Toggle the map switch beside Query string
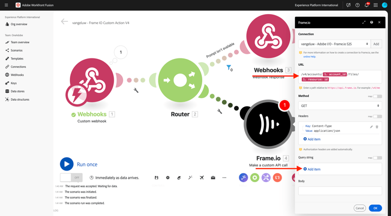Image resolution: width=391 pixels, height=216 pixels. click(x=377, y=158)
